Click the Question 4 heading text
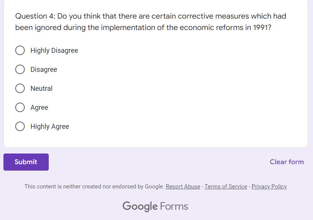The image size is (313, 220). coord(150,16)
